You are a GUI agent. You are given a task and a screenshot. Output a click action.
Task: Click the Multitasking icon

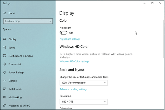(4, 97)
